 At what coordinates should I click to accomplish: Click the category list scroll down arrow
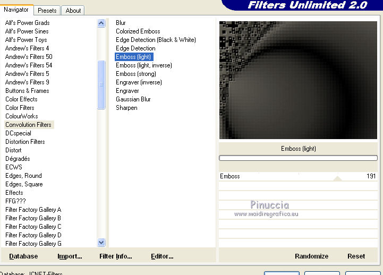[101, 242]
